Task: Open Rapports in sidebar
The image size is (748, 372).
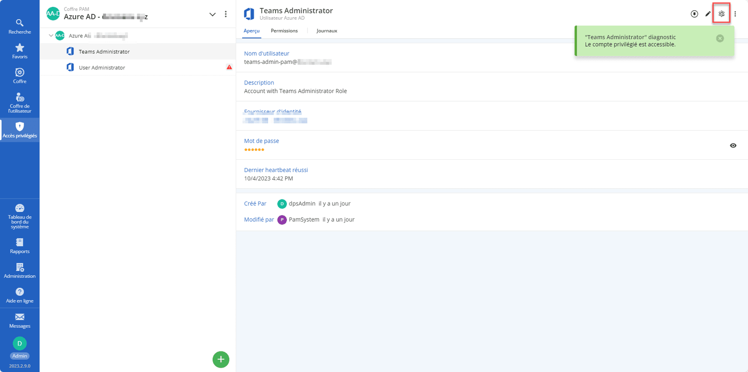Action: point(20,246)
